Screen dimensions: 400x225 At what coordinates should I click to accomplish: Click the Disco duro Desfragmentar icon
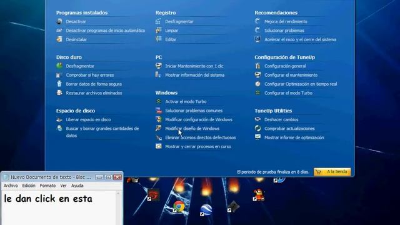pos(59,66)
